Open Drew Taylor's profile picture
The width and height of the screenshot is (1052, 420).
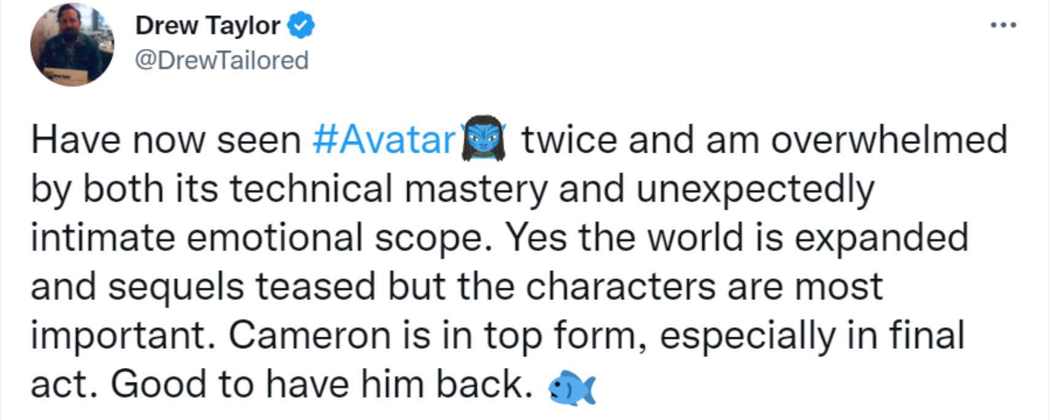pyautogui.click(x=72, y=45)
